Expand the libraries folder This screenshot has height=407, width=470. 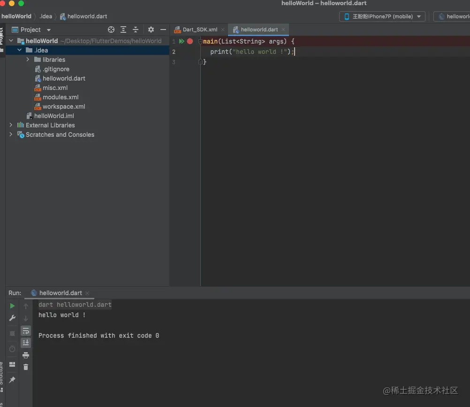(x=28, y=59)
